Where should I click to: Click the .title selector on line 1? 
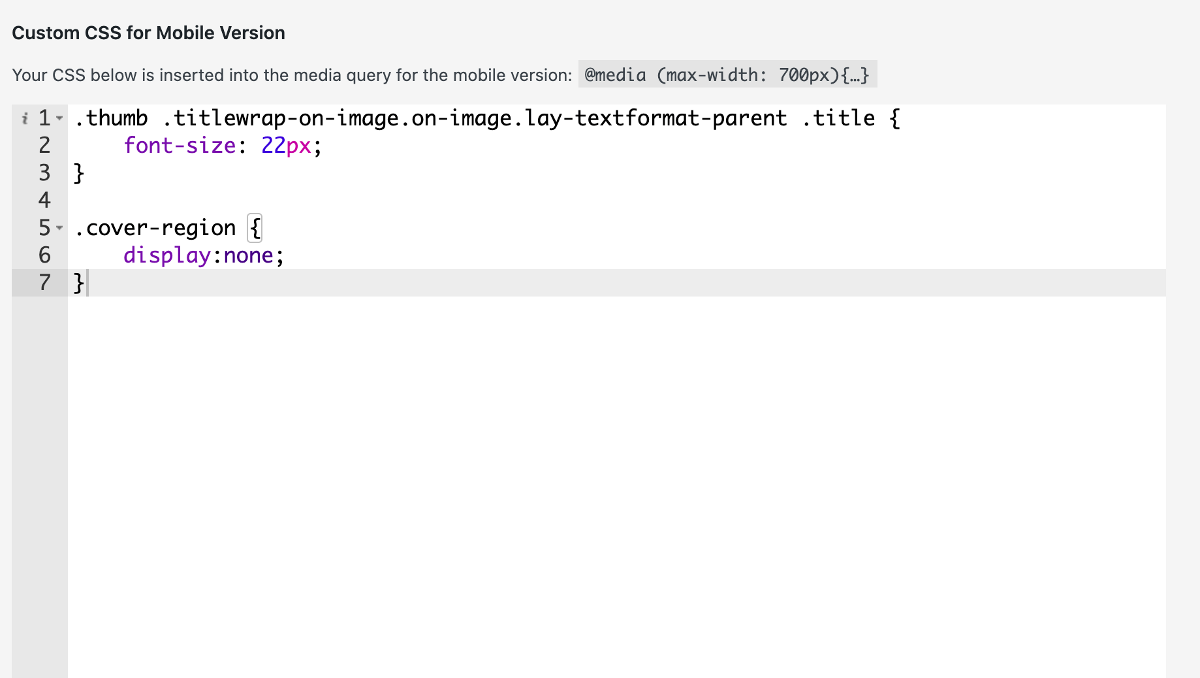(838, 118)
